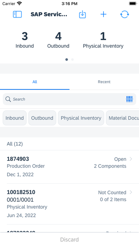The width and height of the screenshot is (139, 247).
Task: Go to second KPI page dot
Action: tap(72, 60)
